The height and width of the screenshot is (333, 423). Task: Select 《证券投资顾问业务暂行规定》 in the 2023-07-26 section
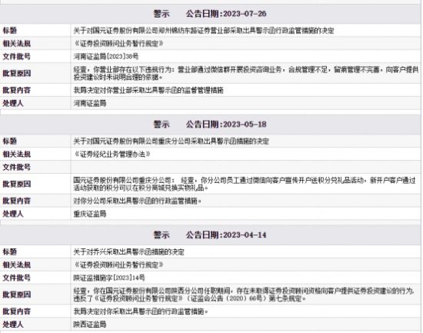118,43
